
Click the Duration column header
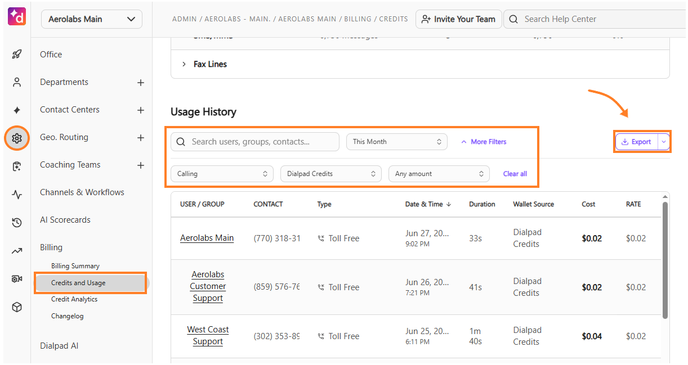482,204
